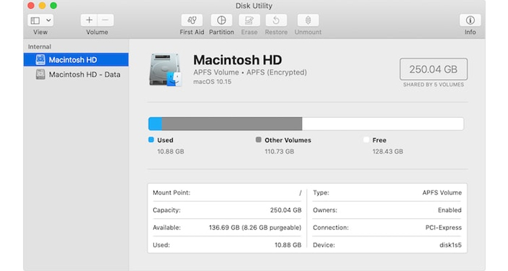Click the gray Other Volumes legend swatch
The width and height of the screenshot is (508, 271).
tap(258, 140)
